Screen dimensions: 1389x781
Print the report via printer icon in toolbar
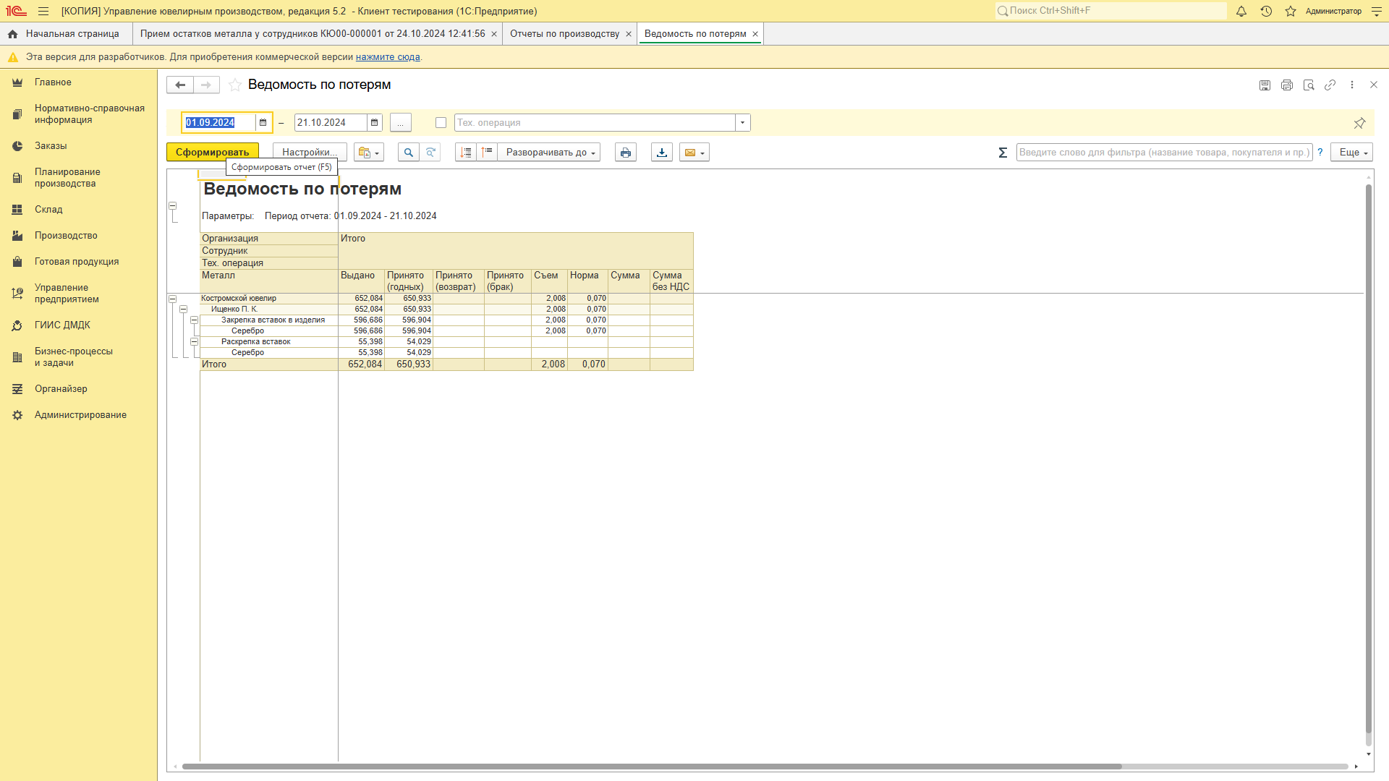[626, 153]
